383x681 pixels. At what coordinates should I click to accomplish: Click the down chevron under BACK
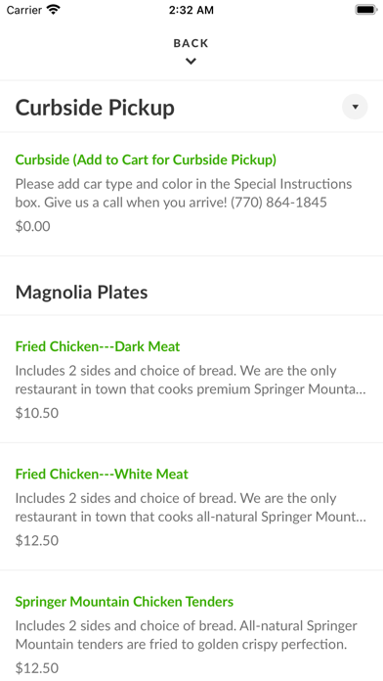[x=191, y=62]
